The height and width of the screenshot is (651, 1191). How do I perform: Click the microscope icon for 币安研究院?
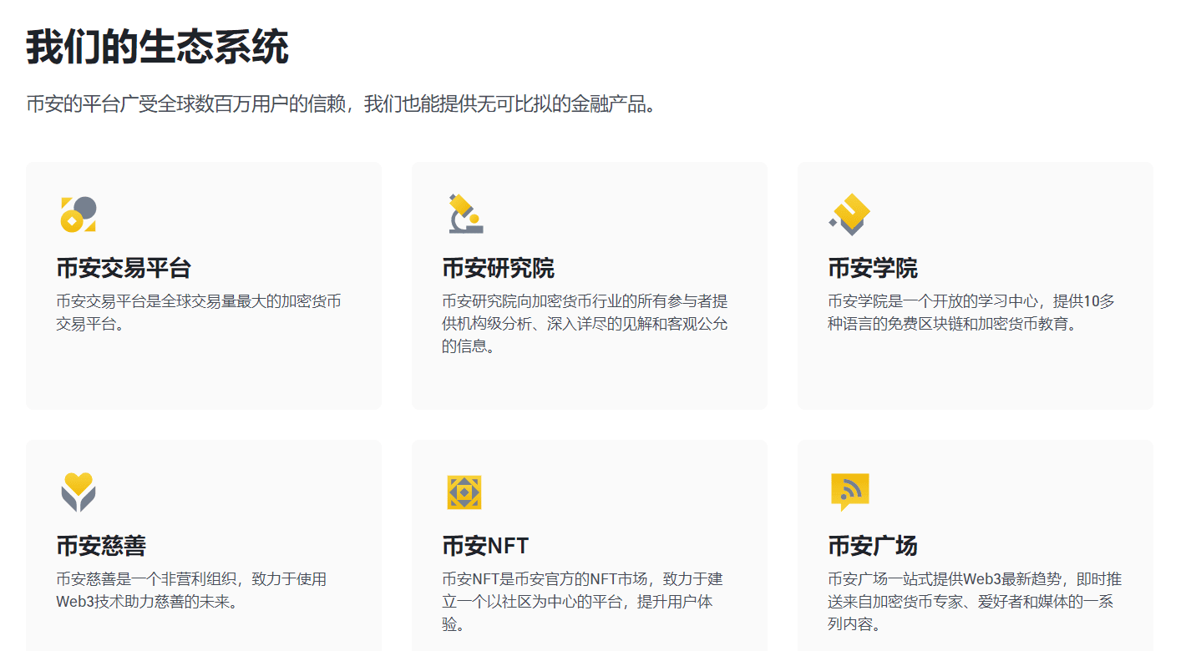coord(465,214)
